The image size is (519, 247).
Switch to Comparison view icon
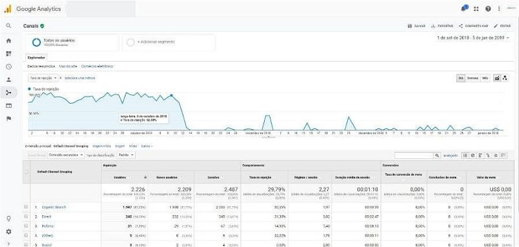pyautogui.click(x=489, y=155)
